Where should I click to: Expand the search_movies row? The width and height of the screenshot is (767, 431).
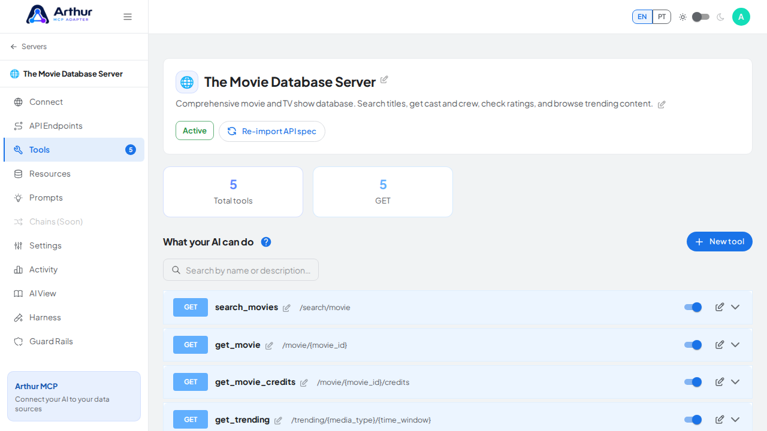click(735, 307)
